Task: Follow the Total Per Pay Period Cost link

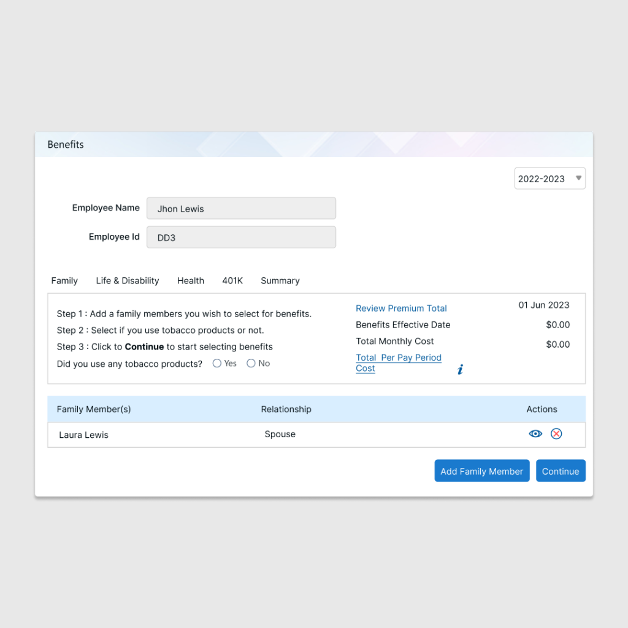Action: pos(399,358)
